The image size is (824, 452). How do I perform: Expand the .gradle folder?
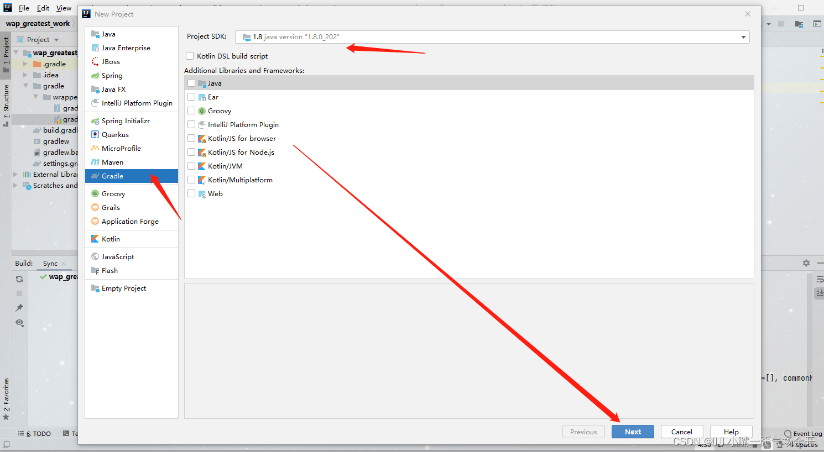(x=25, y=64)
